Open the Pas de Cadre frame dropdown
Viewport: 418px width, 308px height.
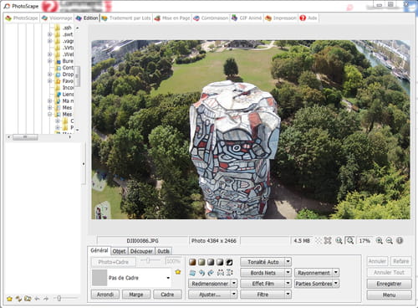point(168,278)
